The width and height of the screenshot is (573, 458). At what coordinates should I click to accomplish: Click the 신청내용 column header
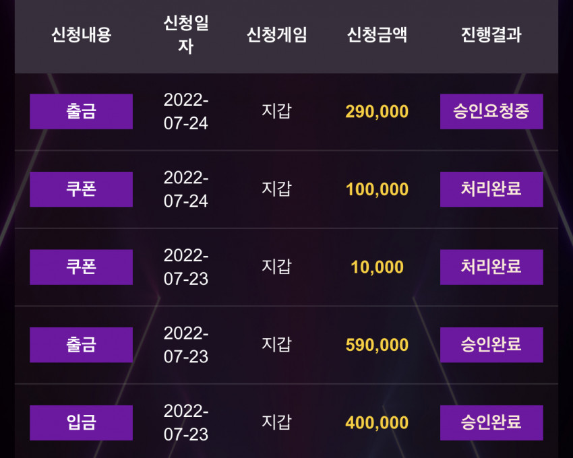81,35
